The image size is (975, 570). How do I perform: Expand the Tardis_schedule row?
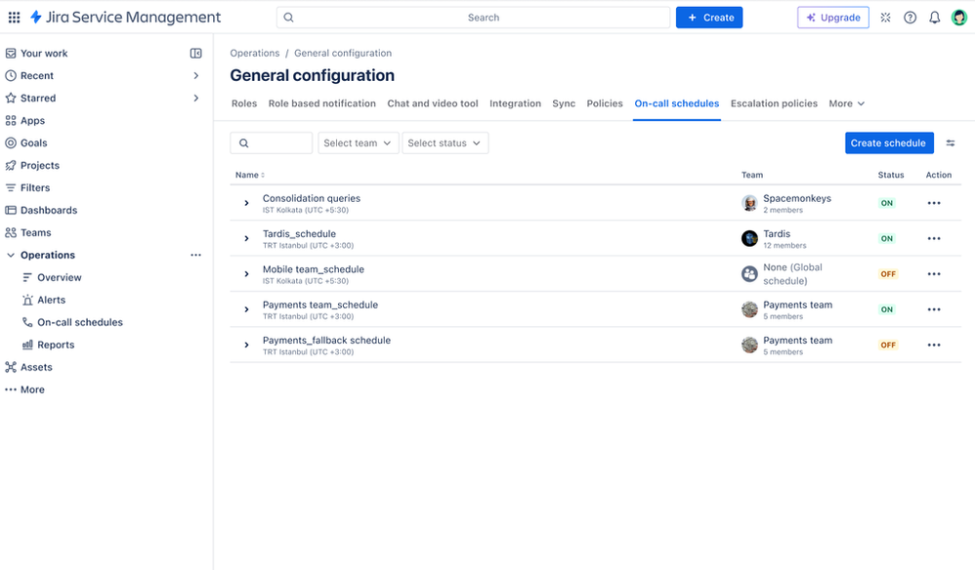click(246, 238)
